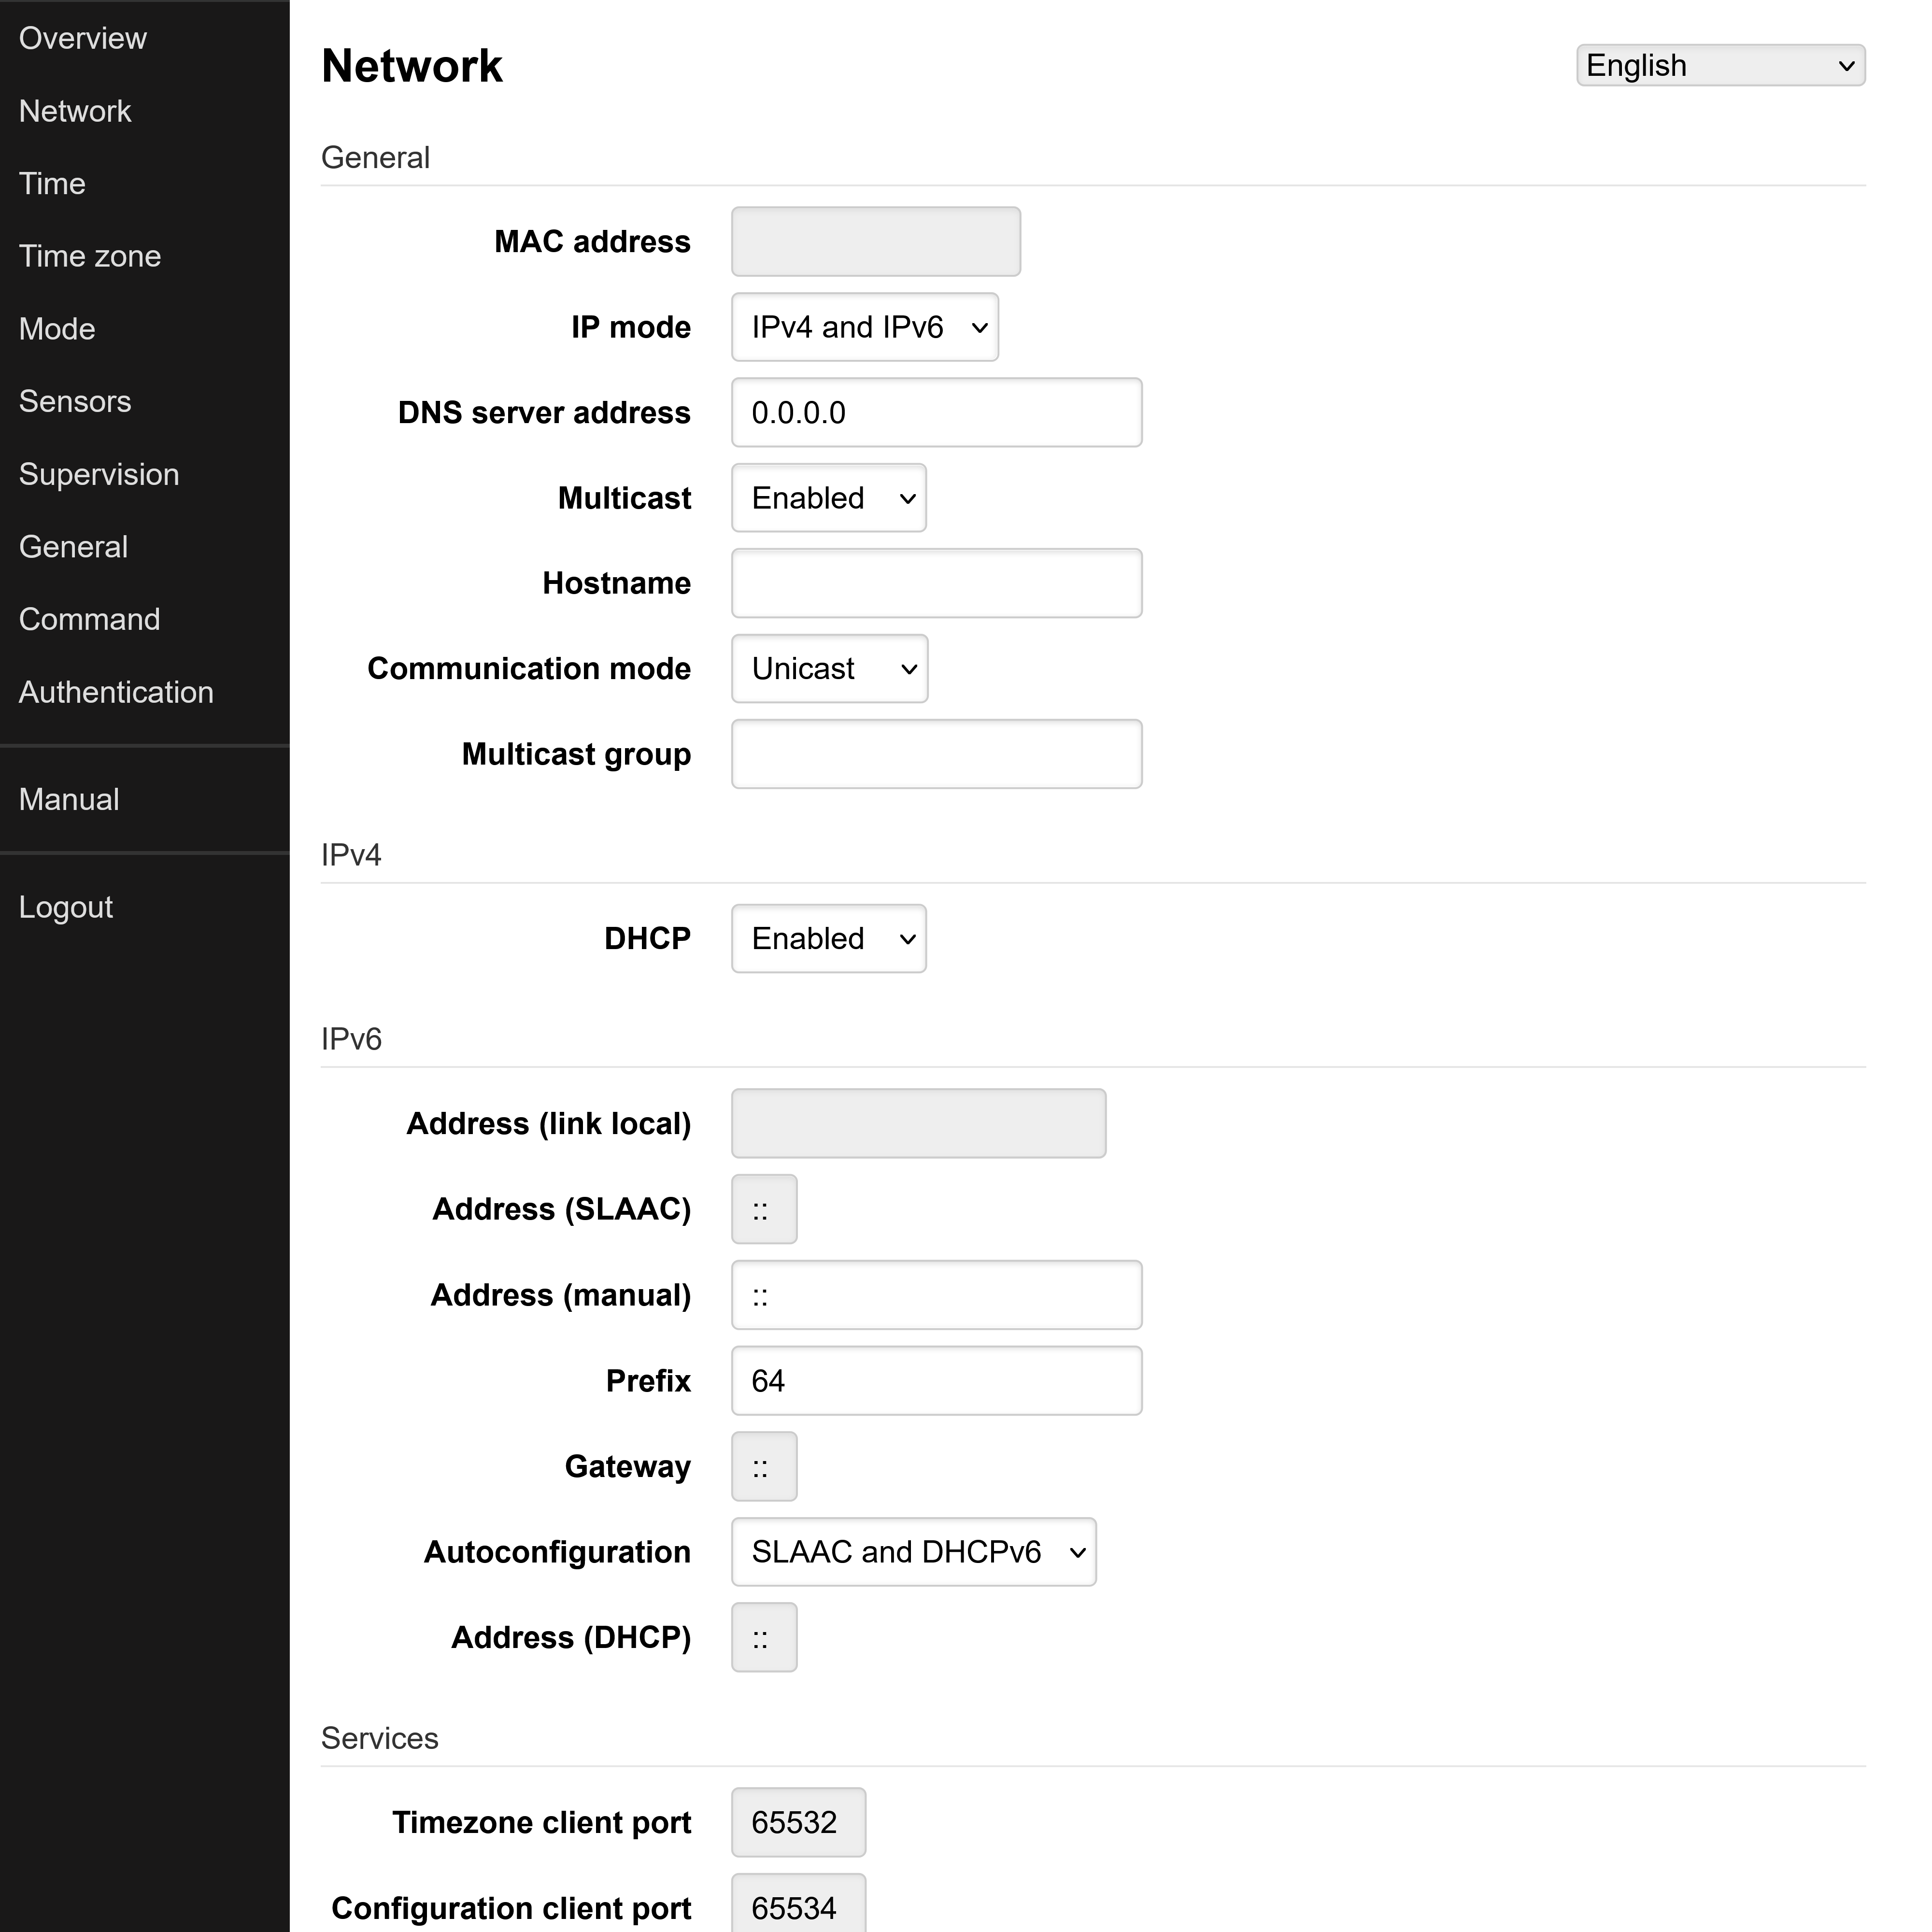Expand the Autoconfiguration dropdown
Viewport: 1932px width, 1932px height.
(x=913, y=1551)
